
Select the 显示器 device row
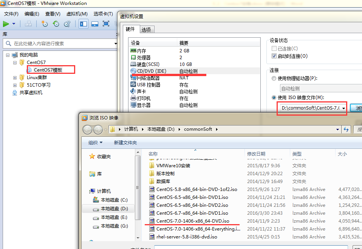[x=194, y=105]
